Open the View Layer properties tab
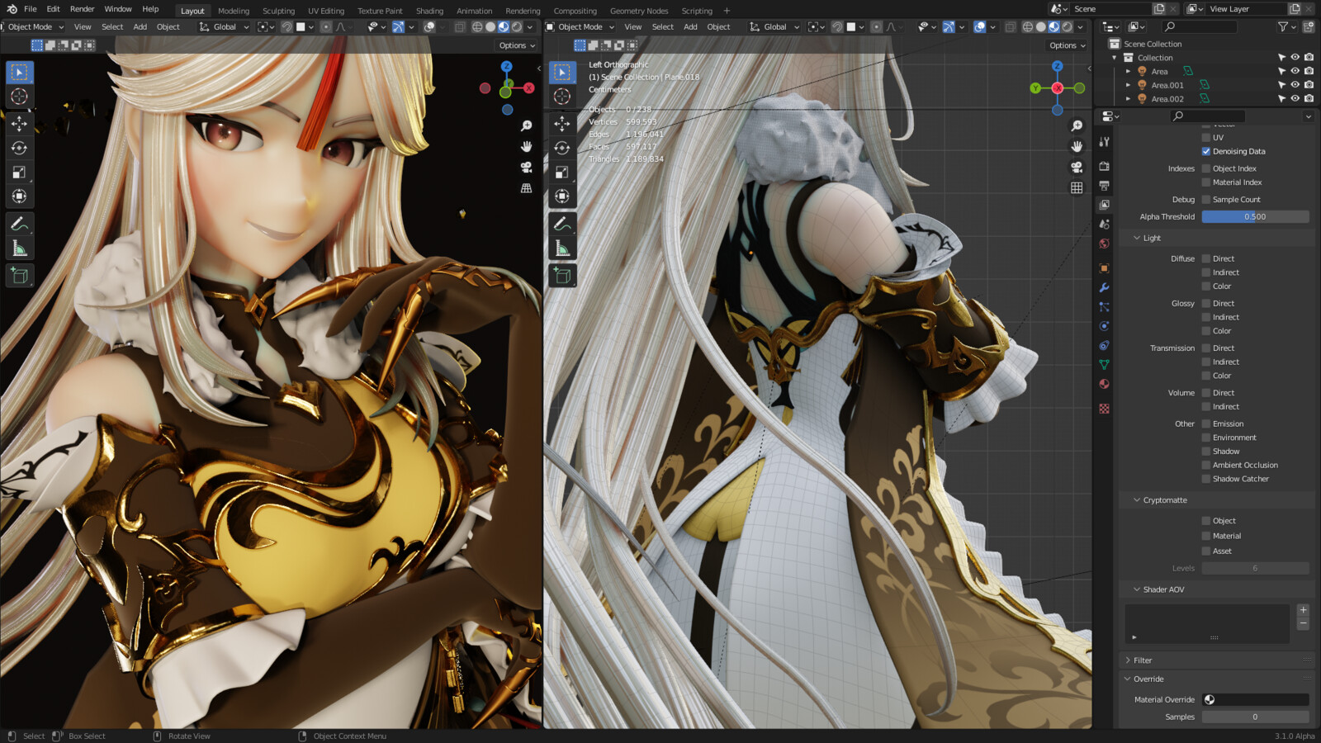Image resolution: width=1321 pixels, height=743 pixels. (x=1104, y=205)
